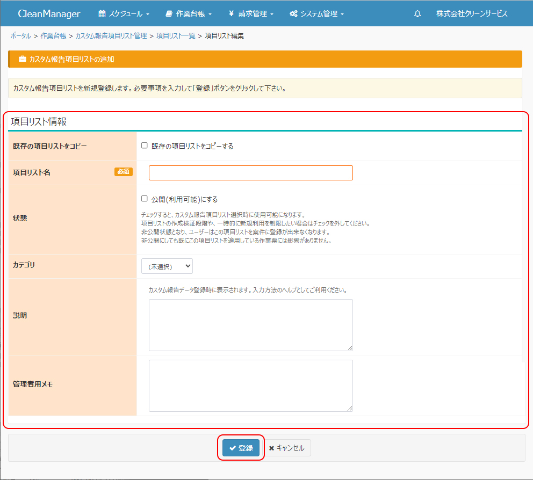Click the yen icon beside 請求管理
Screen dimensions: 533x480
231,14
